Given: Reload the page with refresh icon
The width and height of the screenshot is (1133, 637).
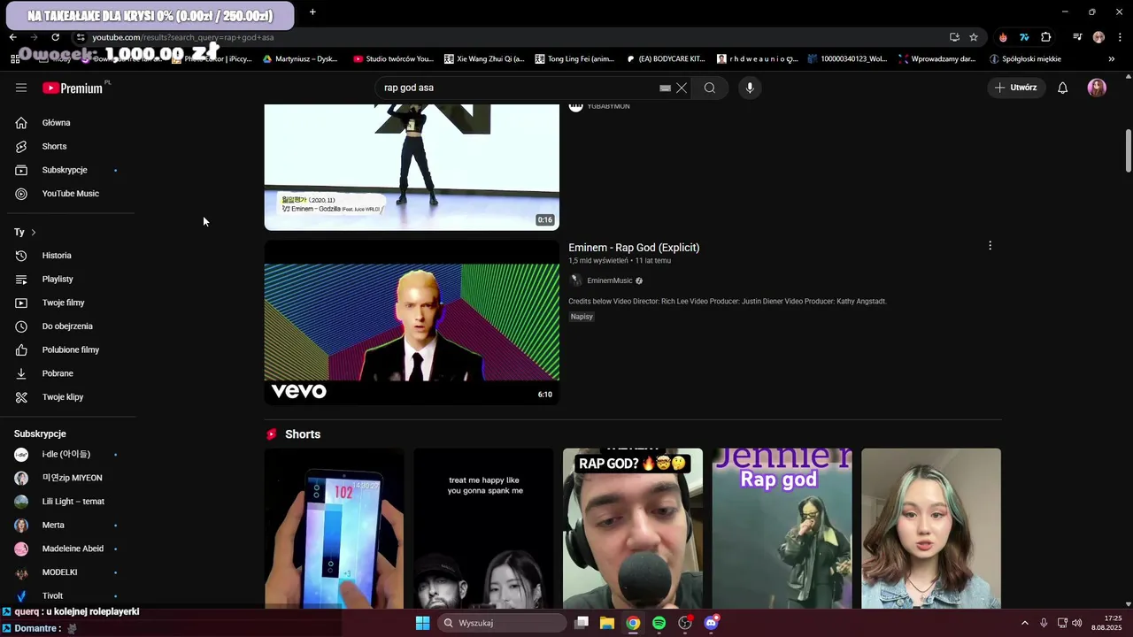Looking at the screenshot, I should pos(55,37).
